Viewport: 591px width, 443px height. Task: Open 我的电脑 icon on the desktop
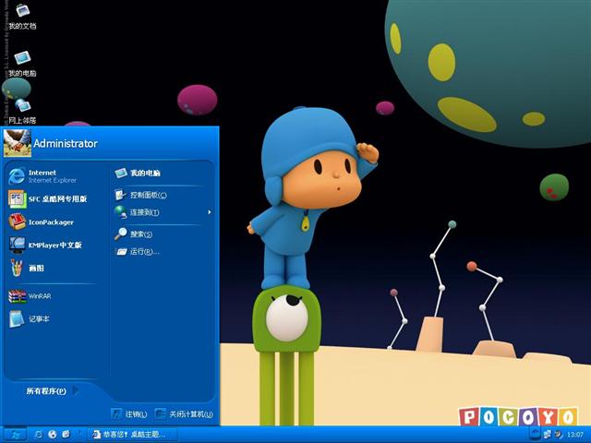pos(22,64)
